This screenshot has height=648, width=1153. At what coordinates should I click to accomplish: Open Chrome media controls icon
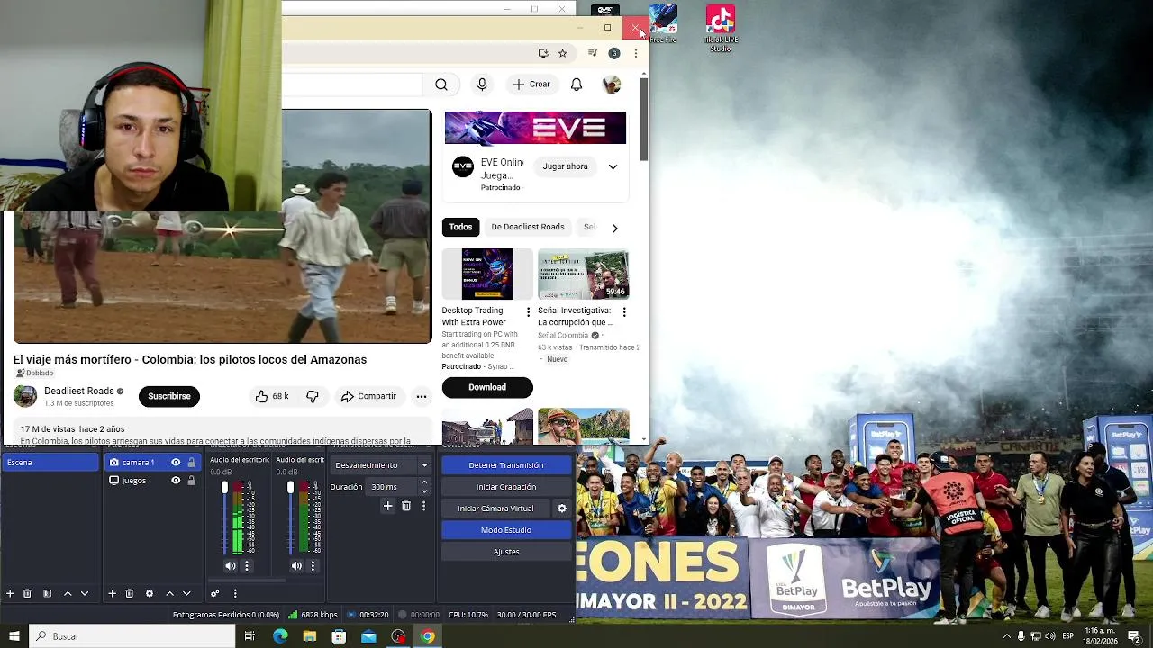pos(592,53)
